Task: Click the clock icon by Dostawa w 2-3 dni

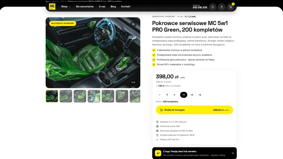Action: (x=157, y=122)
